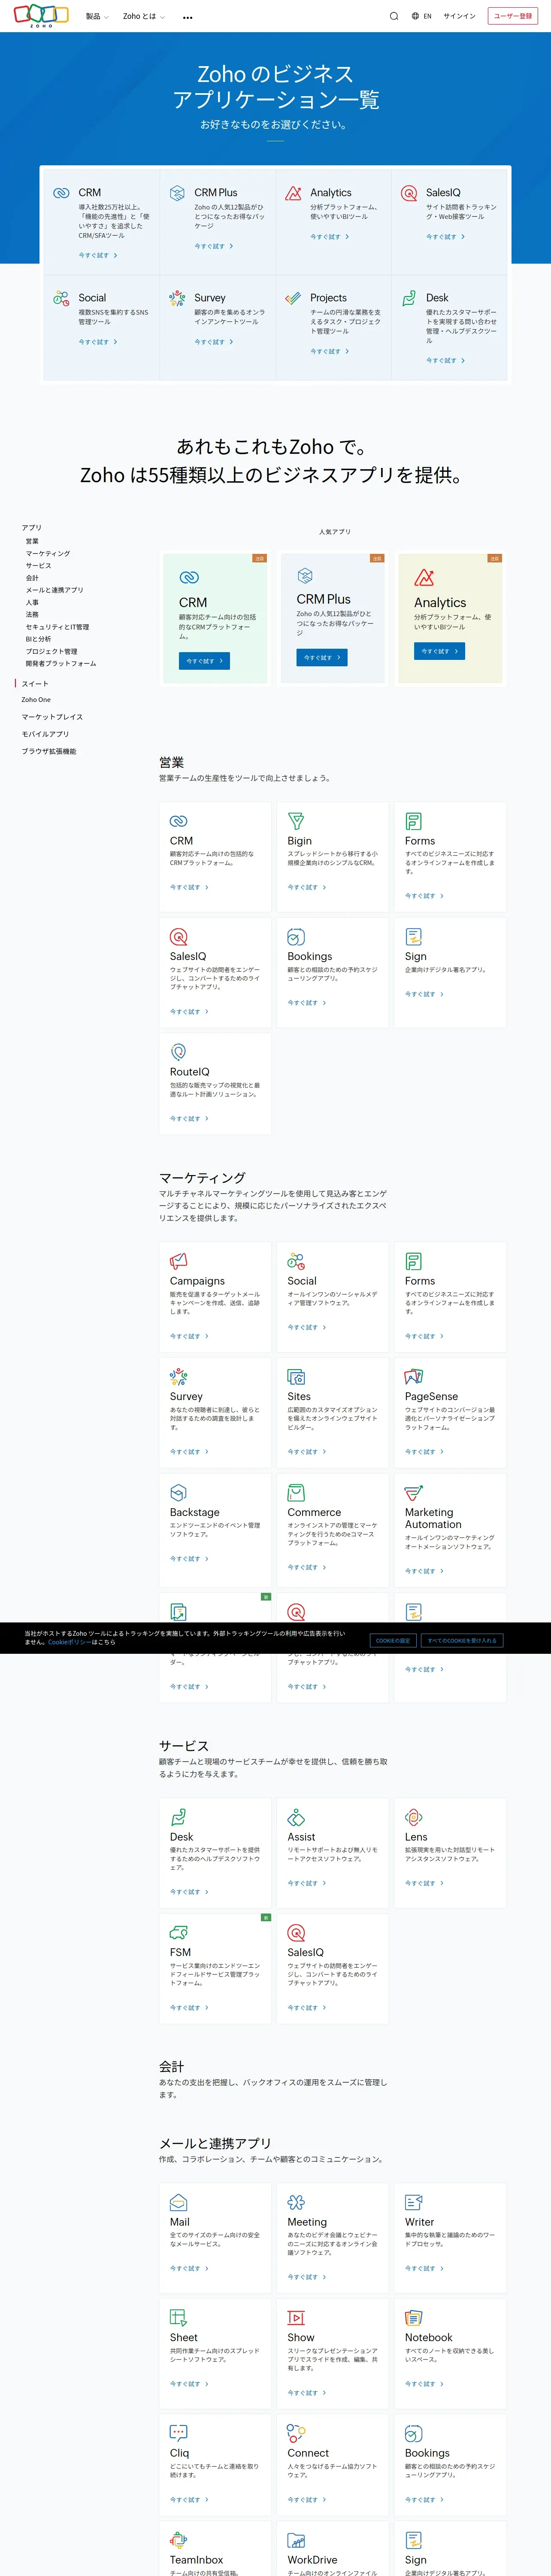The width and height of the screenshot is (551, 2576).
Task: Click the TeamInbox app icon
Action: pyautogui.click(x=178, y=2541)
